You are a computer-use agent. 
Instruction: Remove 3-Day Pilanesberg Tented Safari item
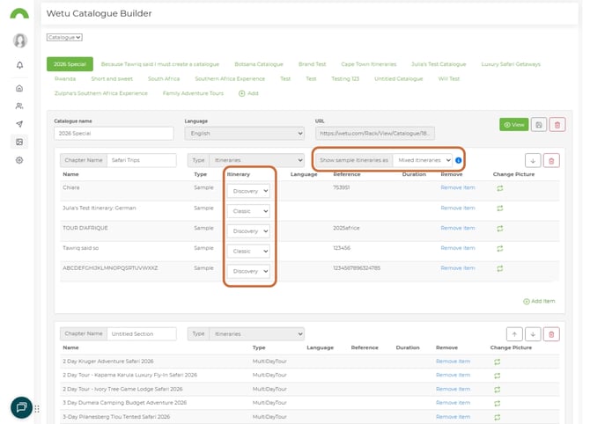coord(453,417)
